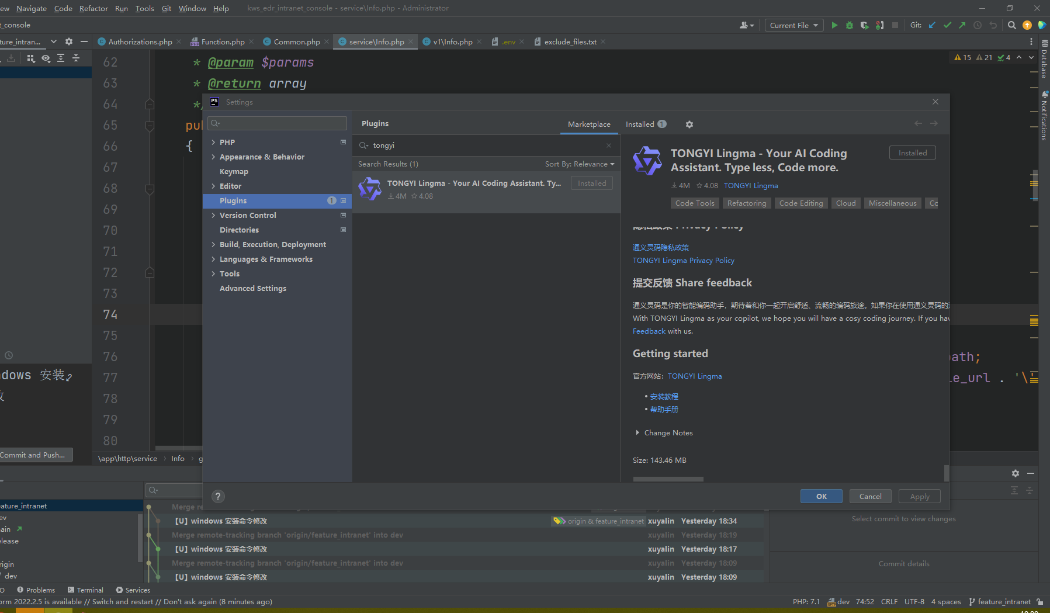Viewport: 1050px width, 613px height.
Task: Open the Sort By Relevance dropdown
Action: click(x=580, y=164)
